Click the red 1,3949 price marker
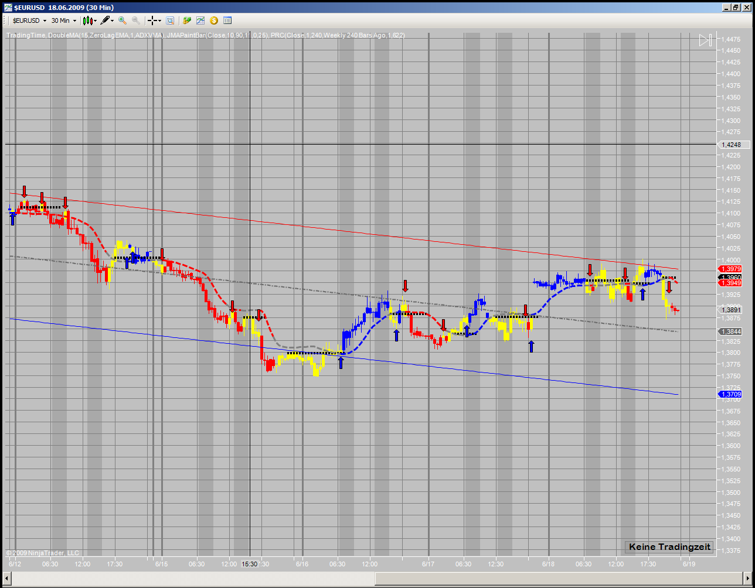The height and width of the screenshot is (588, 755). [x=731, y=283]
